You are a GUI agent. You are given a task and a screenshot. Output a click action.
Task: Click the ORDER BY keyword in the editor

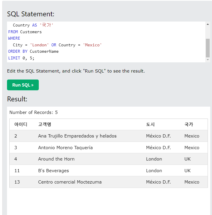pos(18,51)
